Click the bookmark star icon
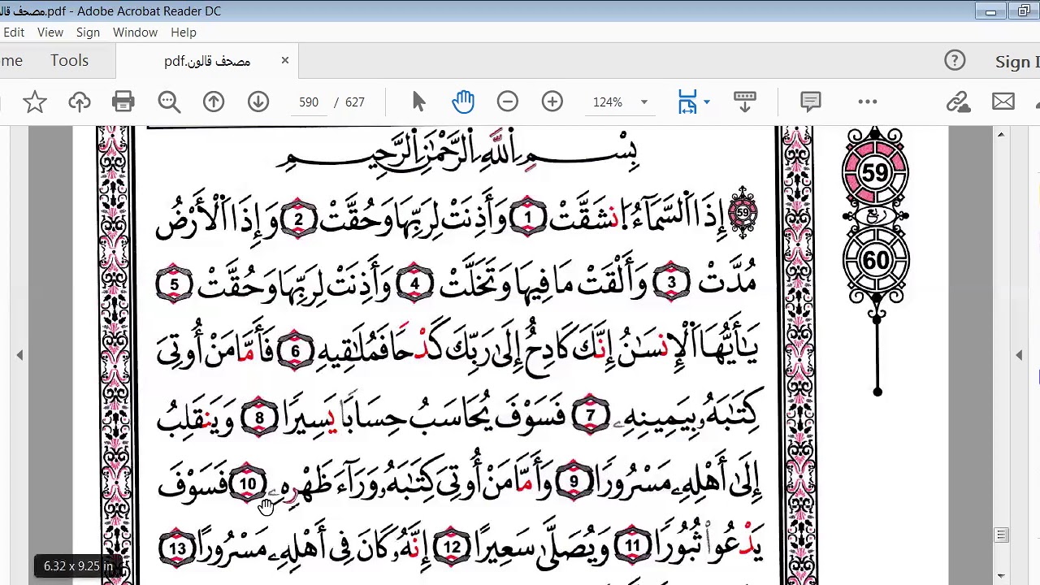 pos(34,102)
